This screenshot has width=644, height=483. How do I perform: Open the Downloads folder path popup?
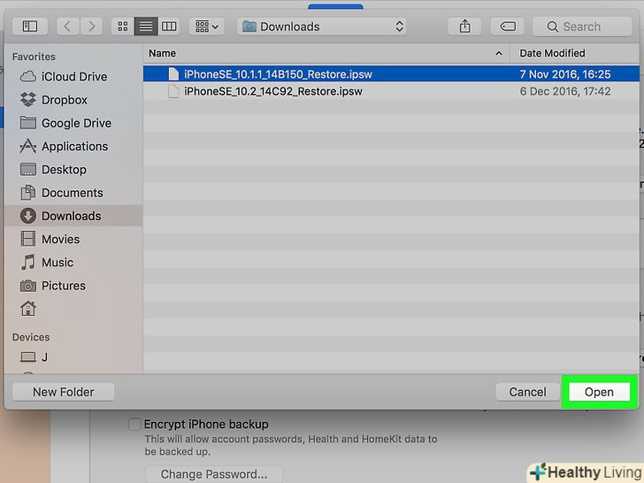pos(322,27)
